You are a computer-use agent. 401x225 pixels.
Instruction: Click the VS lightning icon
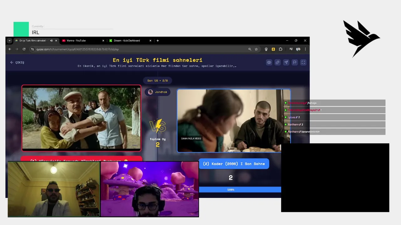pyautogui.click(x=158, y=126)
